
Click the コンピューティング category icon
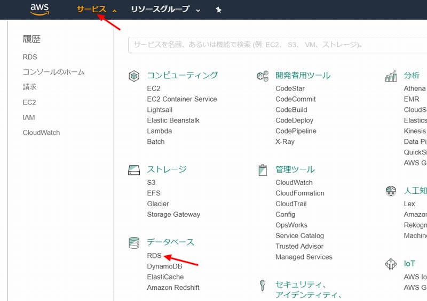click(134, 76)
